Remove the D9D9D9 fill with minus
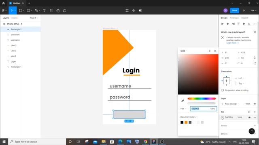The image size is (259, 145). 255,117
